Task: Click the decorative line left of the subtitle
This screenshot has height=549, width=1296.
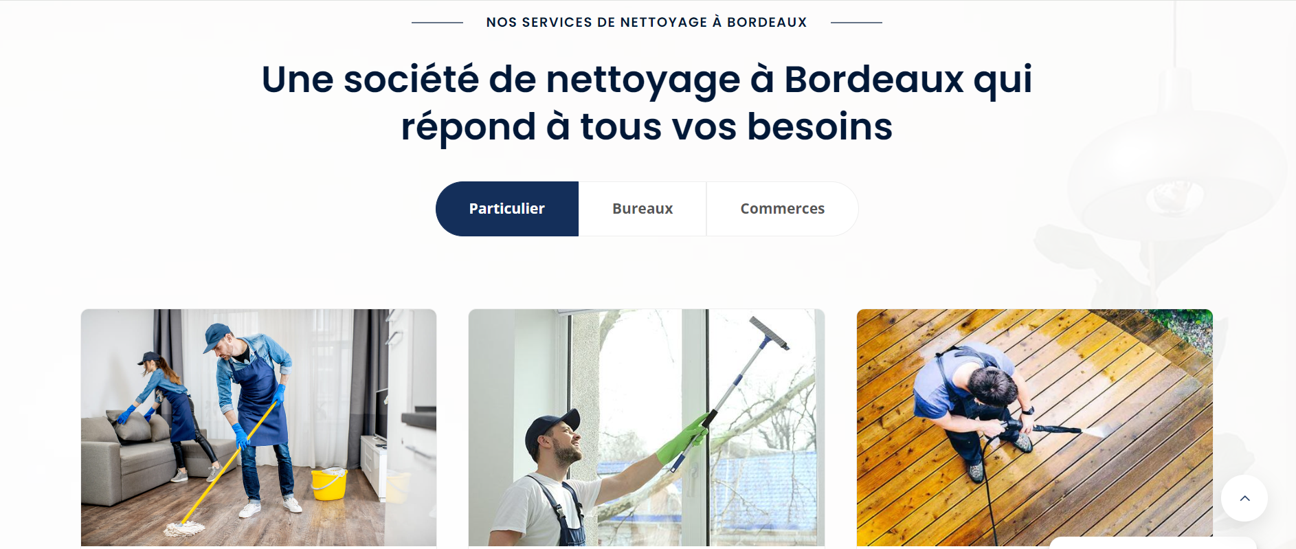Action: pos(437,23)
